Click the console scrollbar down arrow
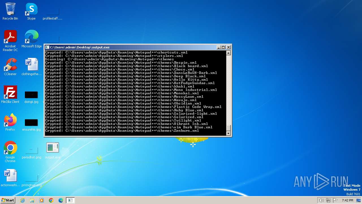 (x=229, y=133)
